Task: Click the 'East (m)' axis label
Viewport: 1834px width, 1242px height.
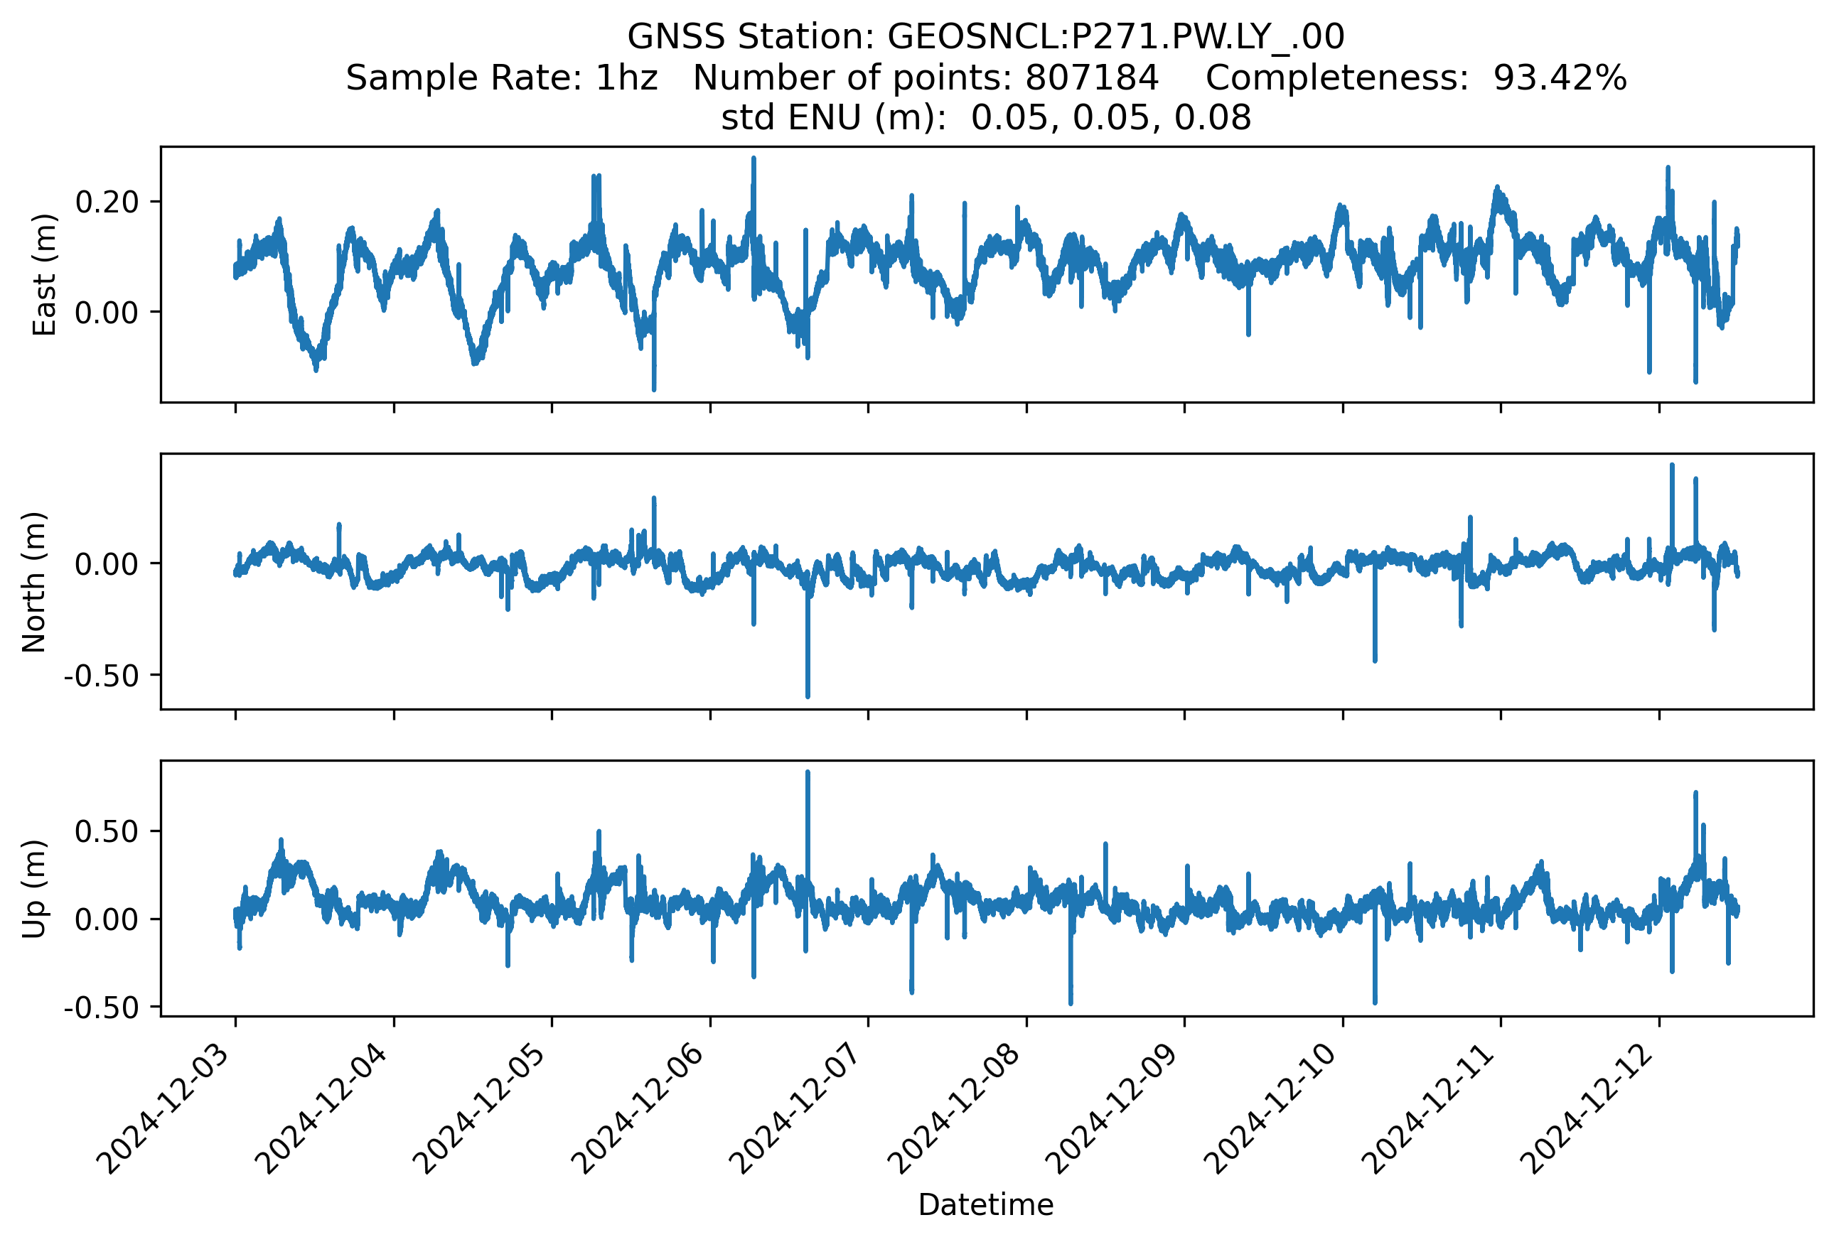Action: pyautogui.click(x=44, y=274)
